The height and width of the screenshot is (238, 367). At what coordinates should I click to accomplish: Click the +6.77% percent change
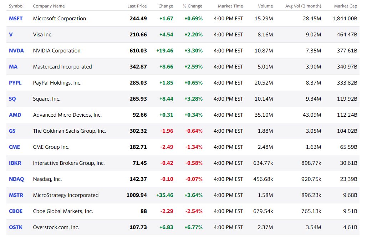click(x=193, y=227)
